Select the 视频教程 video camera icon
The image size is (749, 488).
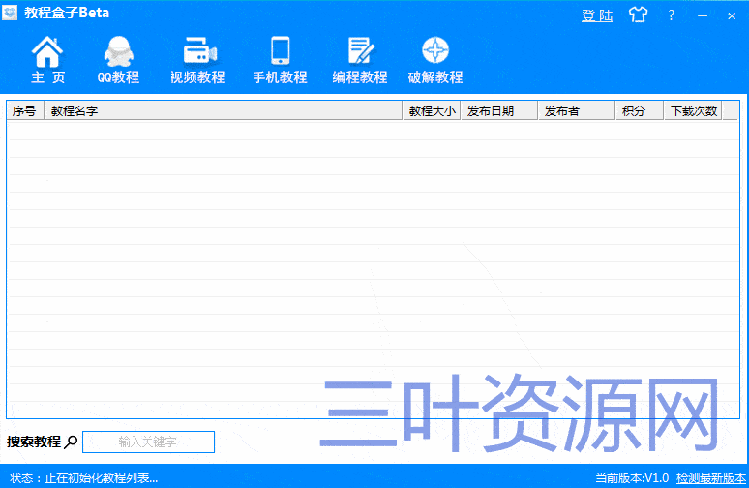tap(198, 51)
